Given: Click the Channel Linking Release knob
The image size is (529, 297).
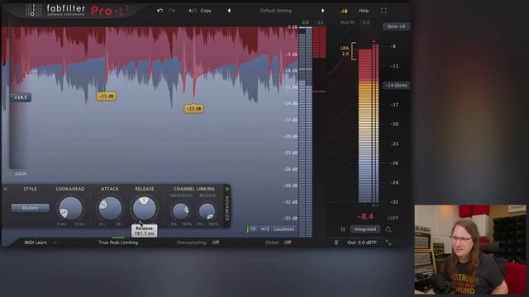Looking at the screenshot, I should tap(207, 211).
